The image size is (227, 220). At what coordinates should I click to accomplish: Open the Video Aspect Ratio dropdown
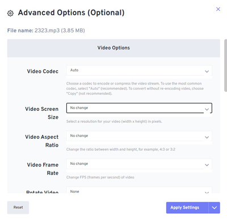(x=139, y=136)
